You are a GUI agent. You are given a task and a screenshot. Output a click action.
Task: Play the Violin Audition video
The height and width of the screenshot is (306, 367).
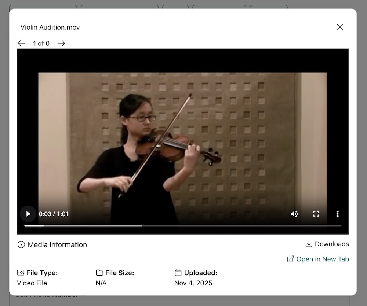tap(28, 214)
